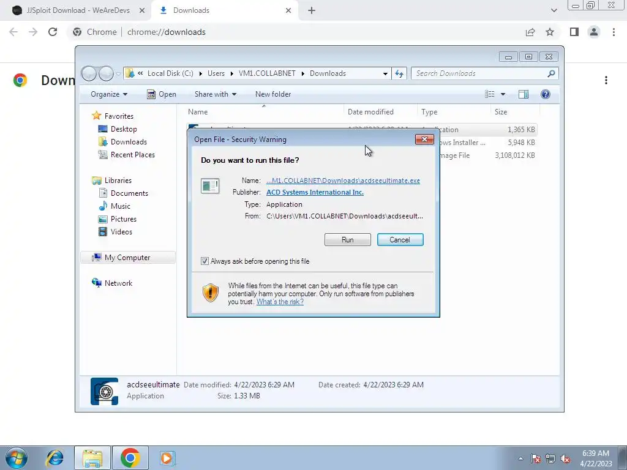Click Open in Explorer toolbar
Image resolution: width=627 pixels, height=470 pixels.
coord(162,94)
